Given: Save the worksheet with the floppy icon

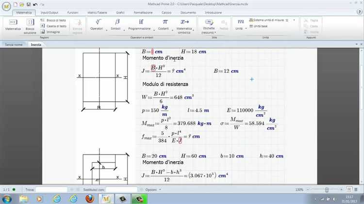Looking at the screenshot, I should point(28,4).
